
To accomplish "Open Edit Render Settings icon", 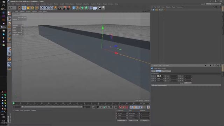I will [x=69, y=8].
